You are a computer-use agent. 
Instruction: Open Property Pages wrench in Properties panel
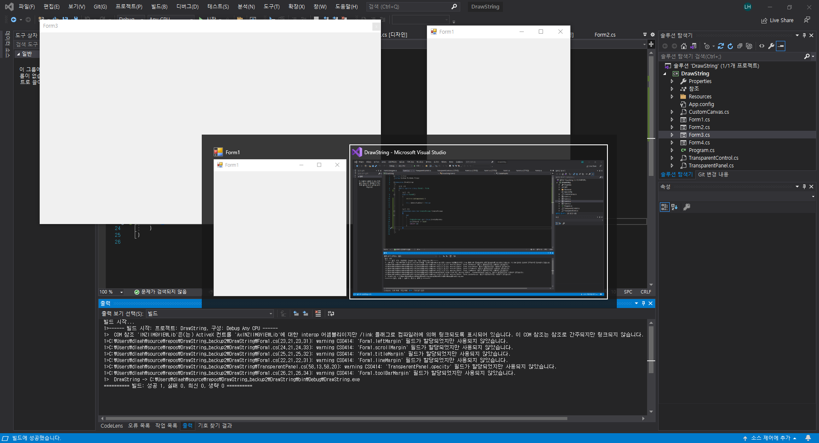pos(687,207)
